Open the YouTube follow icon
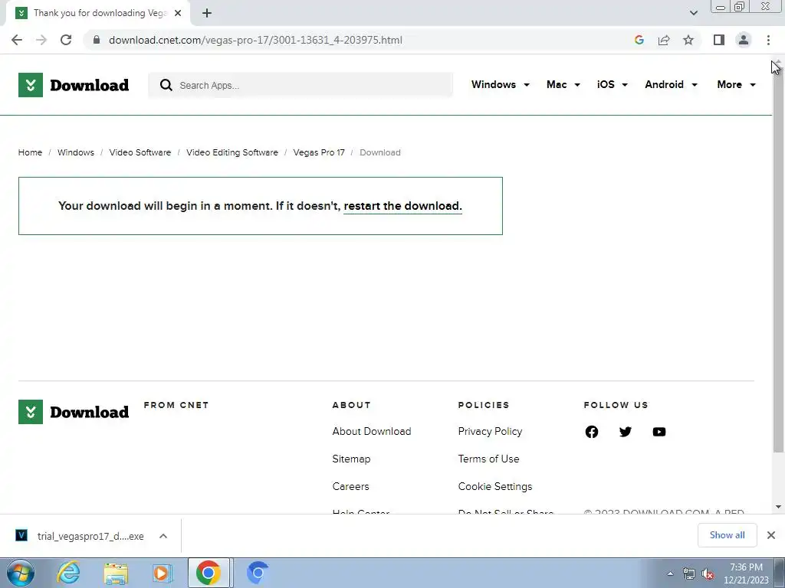This screenshot has height=588, width=785. coord(659,432)
